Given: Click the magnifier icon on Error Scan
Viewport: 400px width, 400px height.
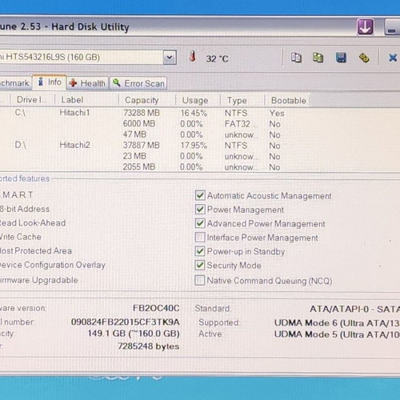Looking at the screenshot, I should pos(117,82).
